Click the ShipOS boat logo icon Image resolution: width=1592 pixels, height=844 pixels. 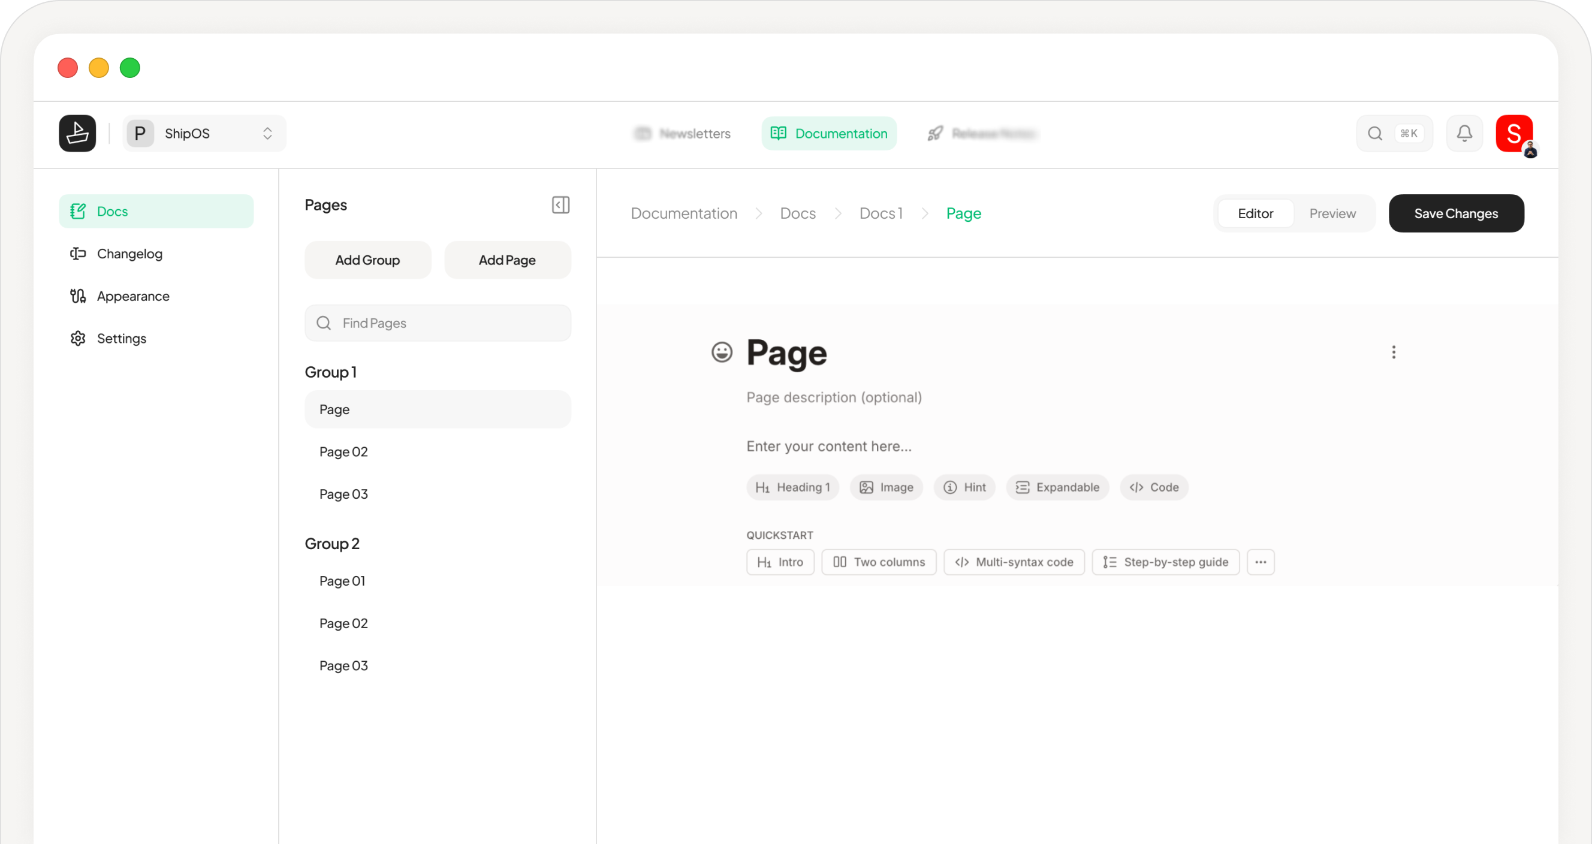(77, 133)
